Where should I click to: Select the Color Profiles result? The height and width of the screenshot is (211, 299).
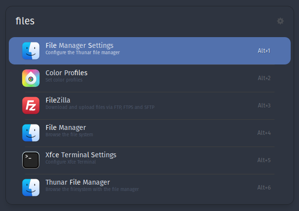click(x=67, y=73)
